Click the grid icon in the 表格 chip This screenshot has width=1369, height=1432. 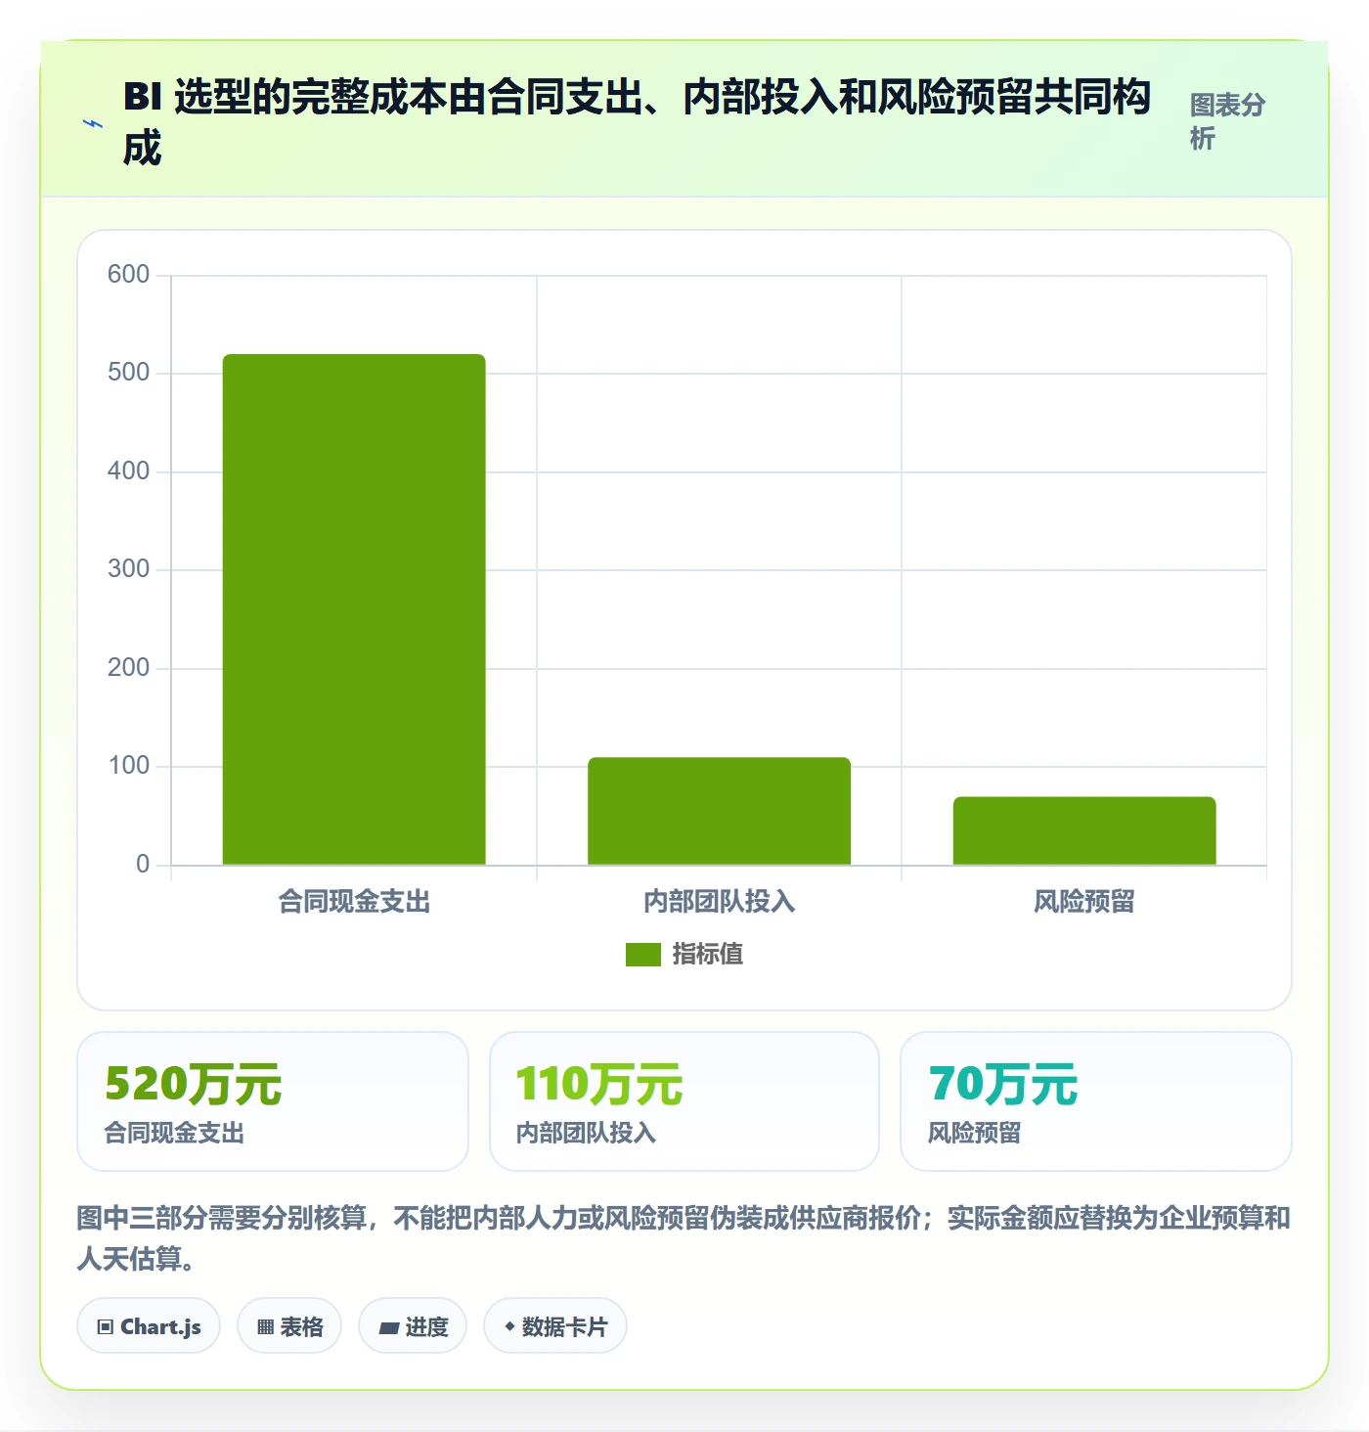tap(265, 1327)
